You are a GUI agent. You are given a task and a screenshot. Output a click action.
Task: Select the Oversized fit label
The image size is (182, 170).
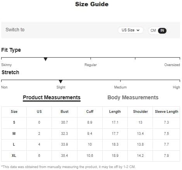tap(172, 65)
